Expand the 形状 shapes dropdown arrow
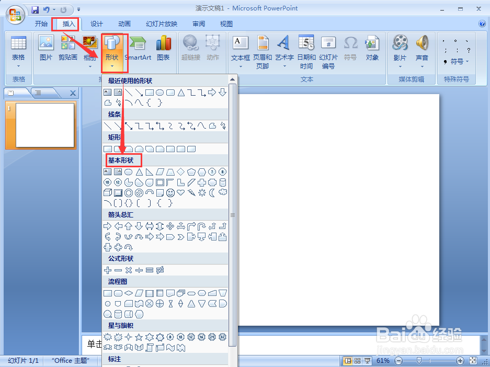The image size is (490, 367). (112, 66)
